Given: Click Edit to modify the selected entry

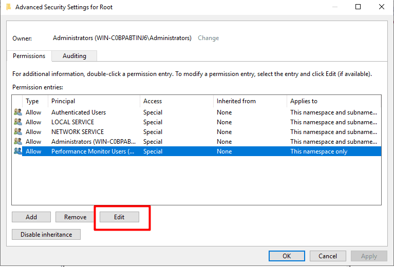Looking at the screenshot, I should click(x=119, y=217).
